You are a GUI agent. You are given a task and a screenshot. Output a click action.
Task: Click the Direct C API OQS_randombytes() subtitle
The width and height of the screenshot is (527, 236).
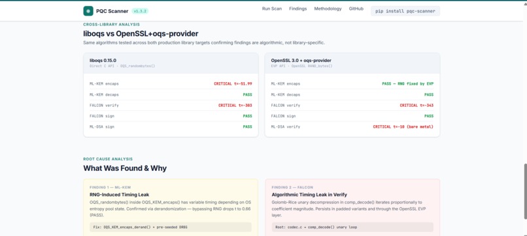(122, 66)
